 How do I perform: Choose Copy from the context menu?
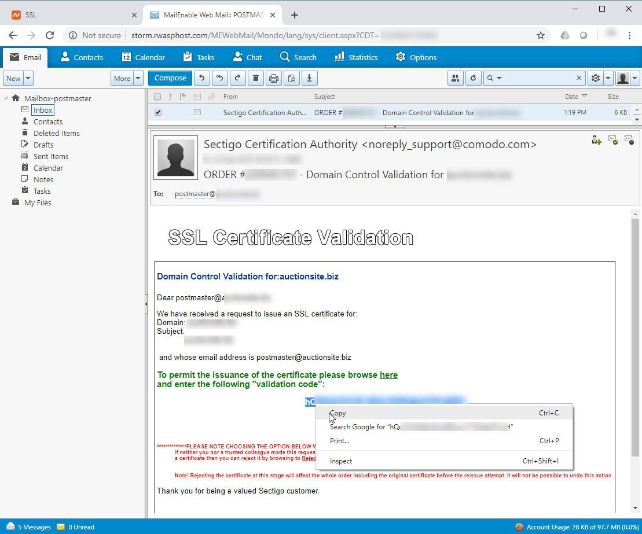pyautogui.click(x=444, y=413)
